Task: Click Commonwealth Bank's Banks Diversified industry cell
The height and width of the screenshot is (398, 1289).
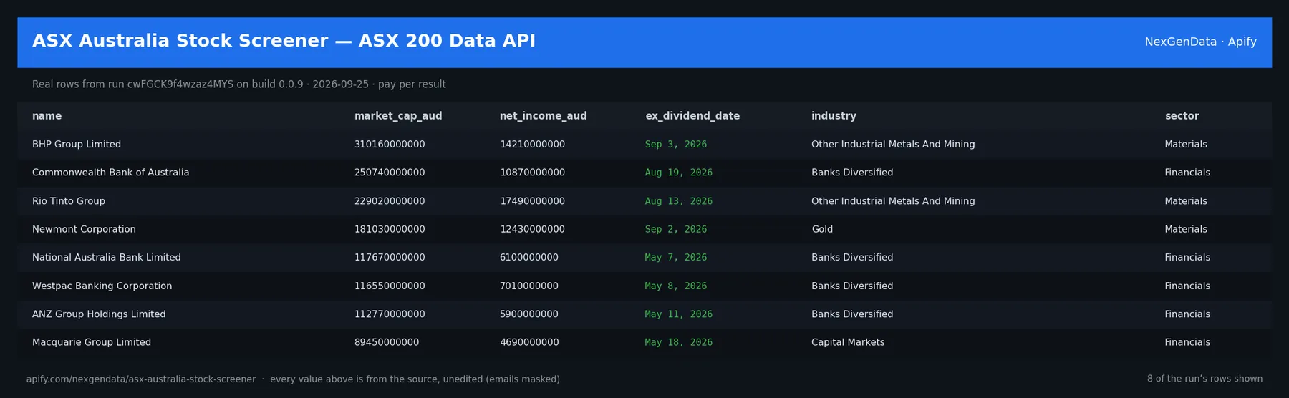Action: 852,173
